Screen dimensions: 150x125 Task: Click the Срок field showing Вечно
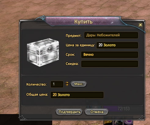click(x=110, y=55)
